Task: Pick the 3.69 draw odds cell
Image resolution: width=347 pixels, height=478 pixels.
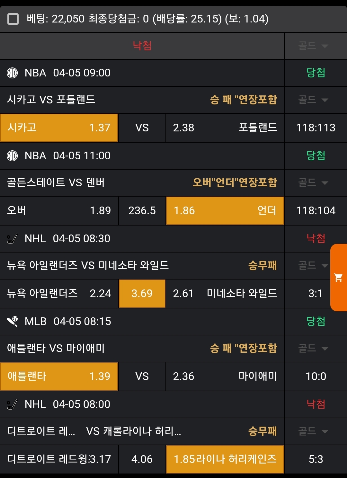Action: (142, 294)
